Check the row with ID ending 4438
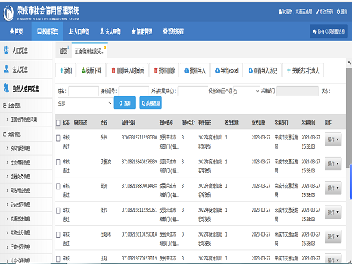 coord(58,187)
